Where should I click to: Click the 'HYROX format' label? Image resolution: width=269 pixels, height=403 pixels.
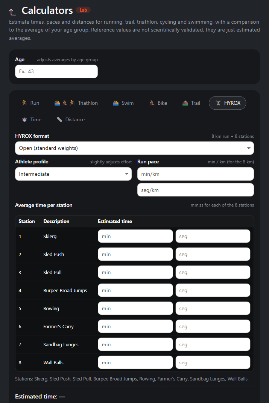32,136
